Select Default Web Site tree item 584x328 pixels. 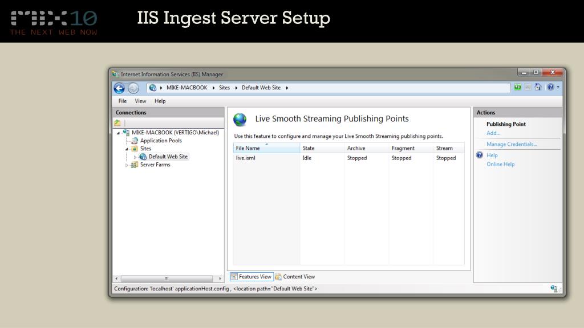(x=168, y=157)
